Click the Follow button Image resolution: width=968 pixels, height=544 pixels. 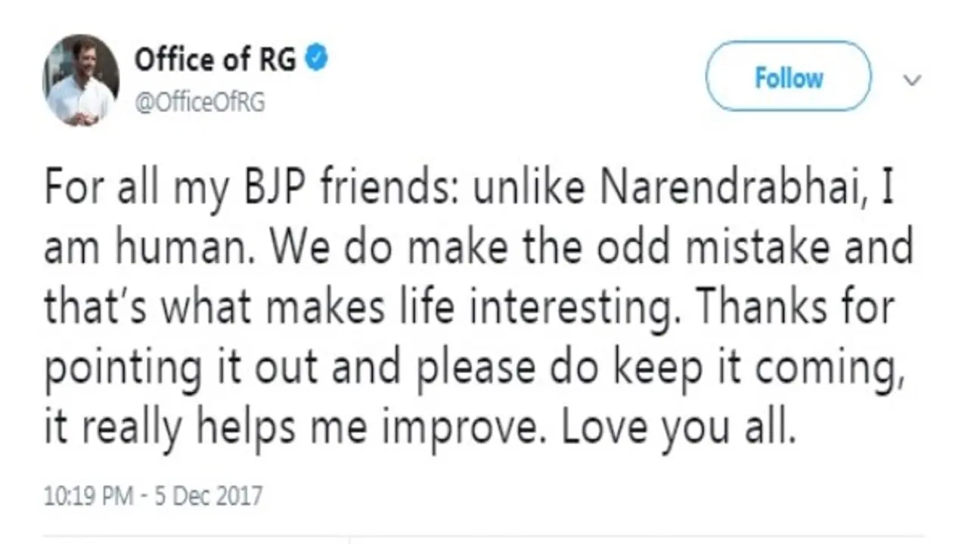pos(788,77)
